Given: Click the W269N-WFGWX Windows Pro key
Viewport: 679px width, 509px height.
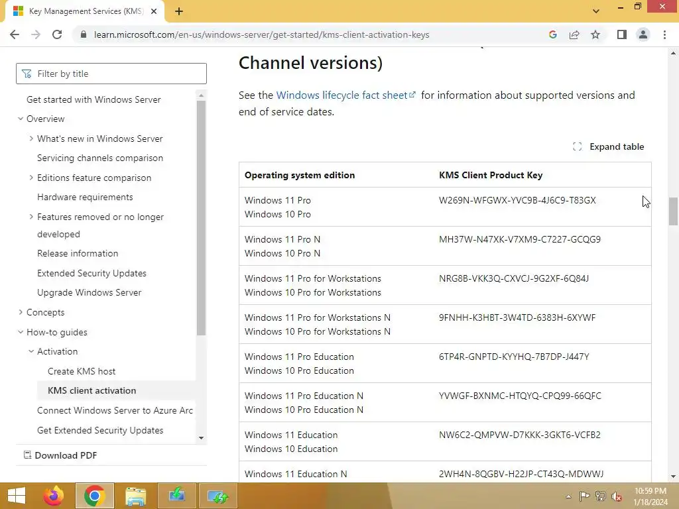Looking at the screenshot, I should (x=517, y=200).
